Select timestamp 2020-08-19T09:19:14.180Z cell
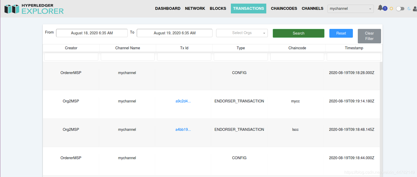The width and height of the screenshot is (417, 177). (x=352, y=101)
